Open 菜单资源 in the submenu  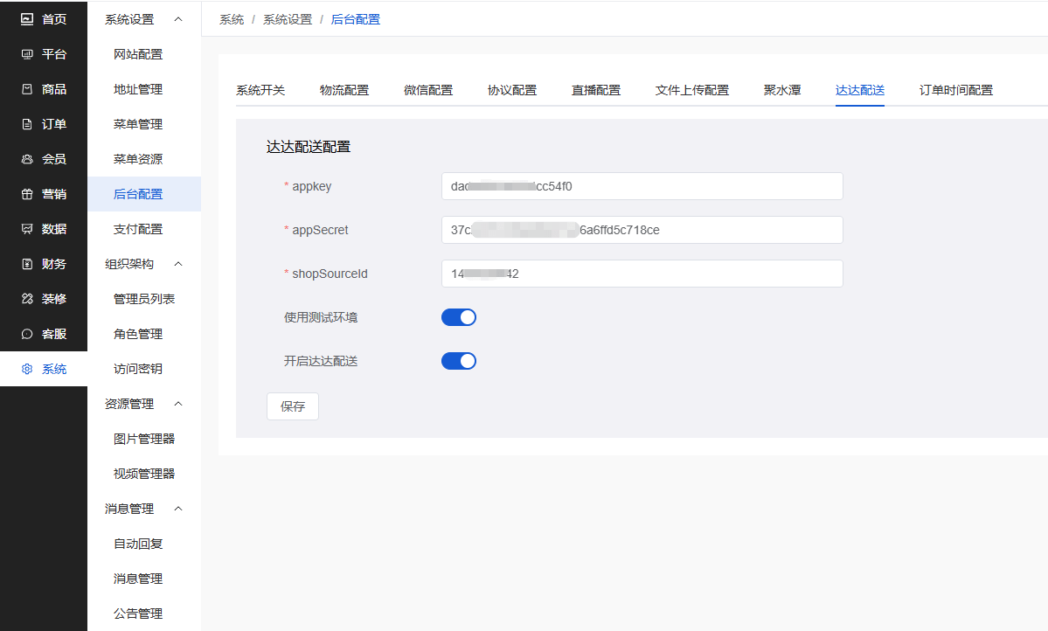144,159
